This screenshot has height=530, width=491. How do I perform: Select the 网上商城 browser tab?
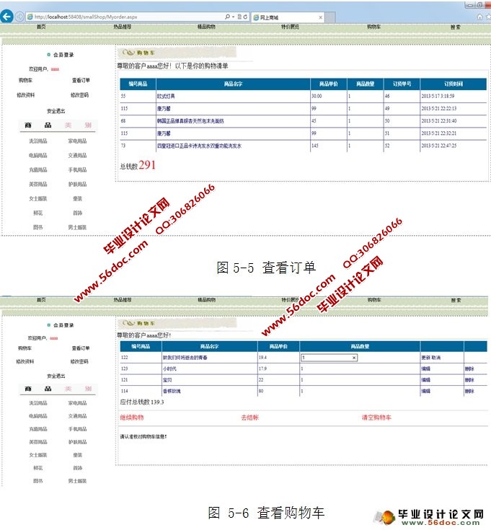point(273,16)
